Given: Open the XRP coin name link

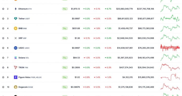Looking at the screenshot, I should point(22,38).
